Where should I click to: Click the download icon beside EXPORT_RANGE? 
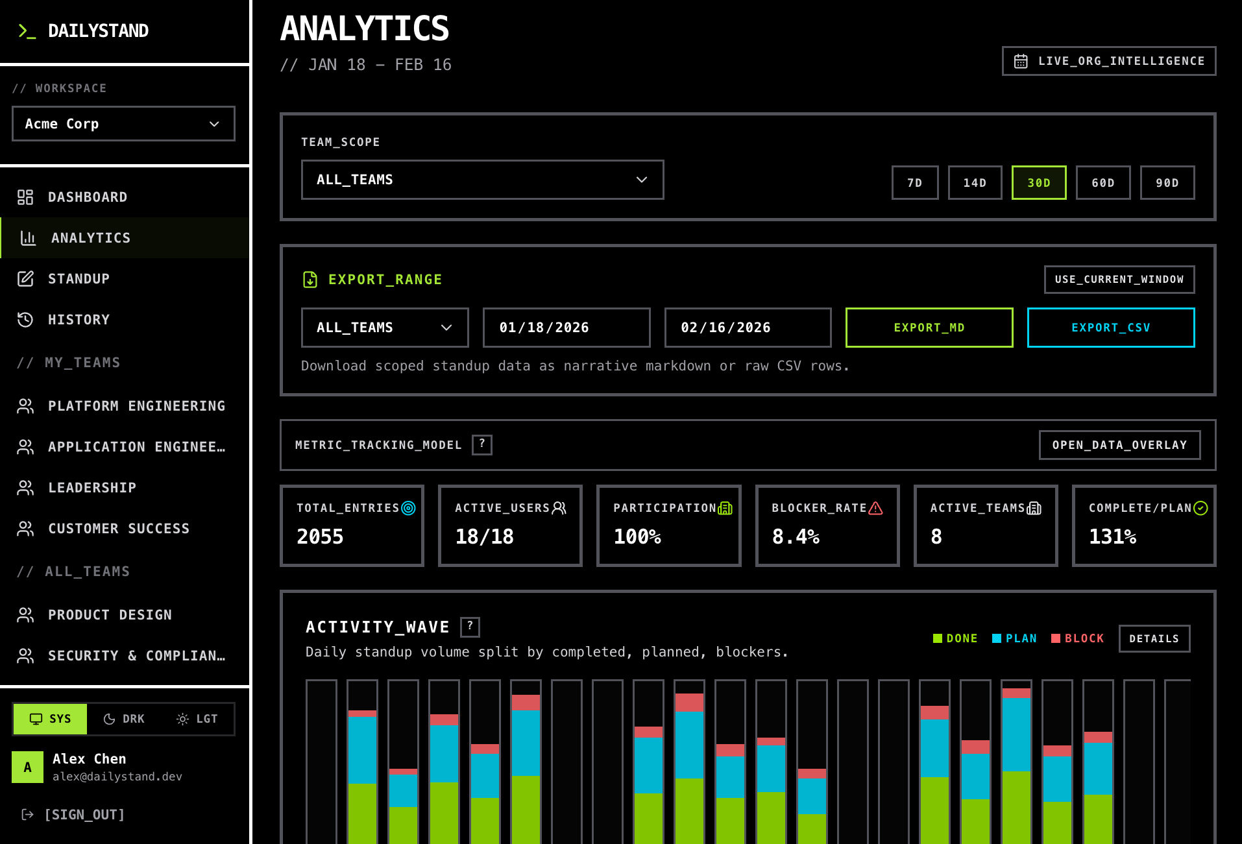pyautogui.click(x=310, y=280)
